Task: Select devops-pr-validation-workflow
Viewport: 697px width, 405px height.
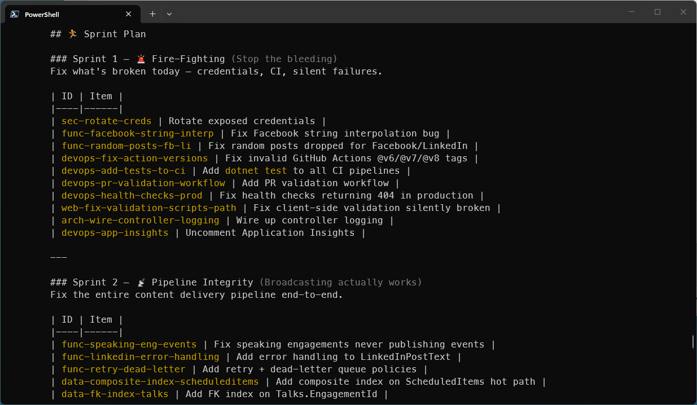Action: pos(142,183)
